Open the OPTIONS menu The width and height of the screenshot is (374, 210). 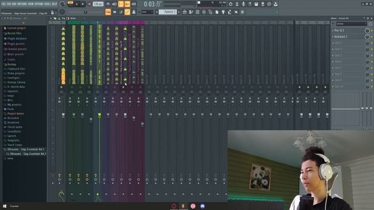pos(39,4)
